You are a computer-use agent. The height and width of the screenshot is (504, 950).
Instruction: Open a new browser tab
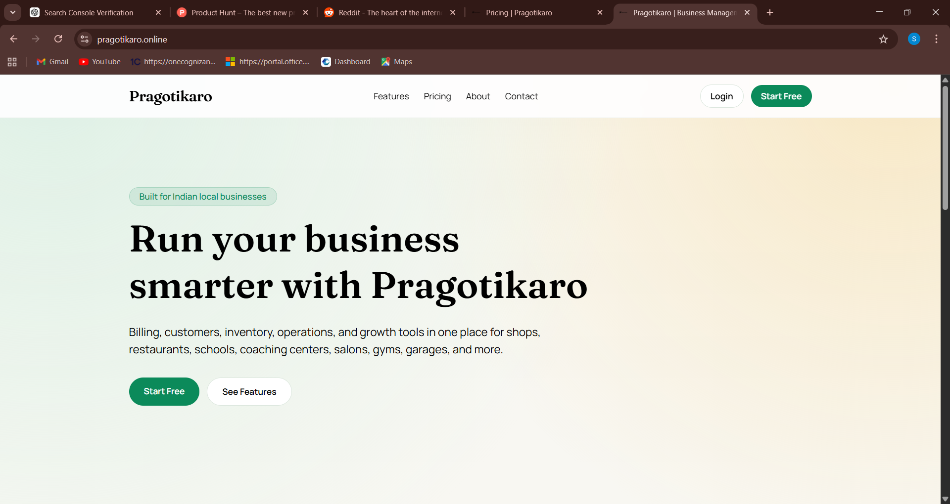tap(769, 13)
